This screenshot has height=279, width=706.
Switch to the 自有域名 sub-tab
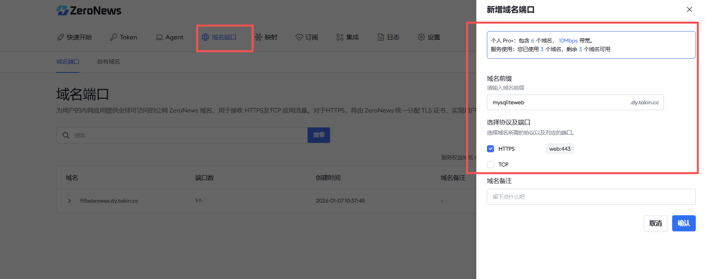click(109, 62)
